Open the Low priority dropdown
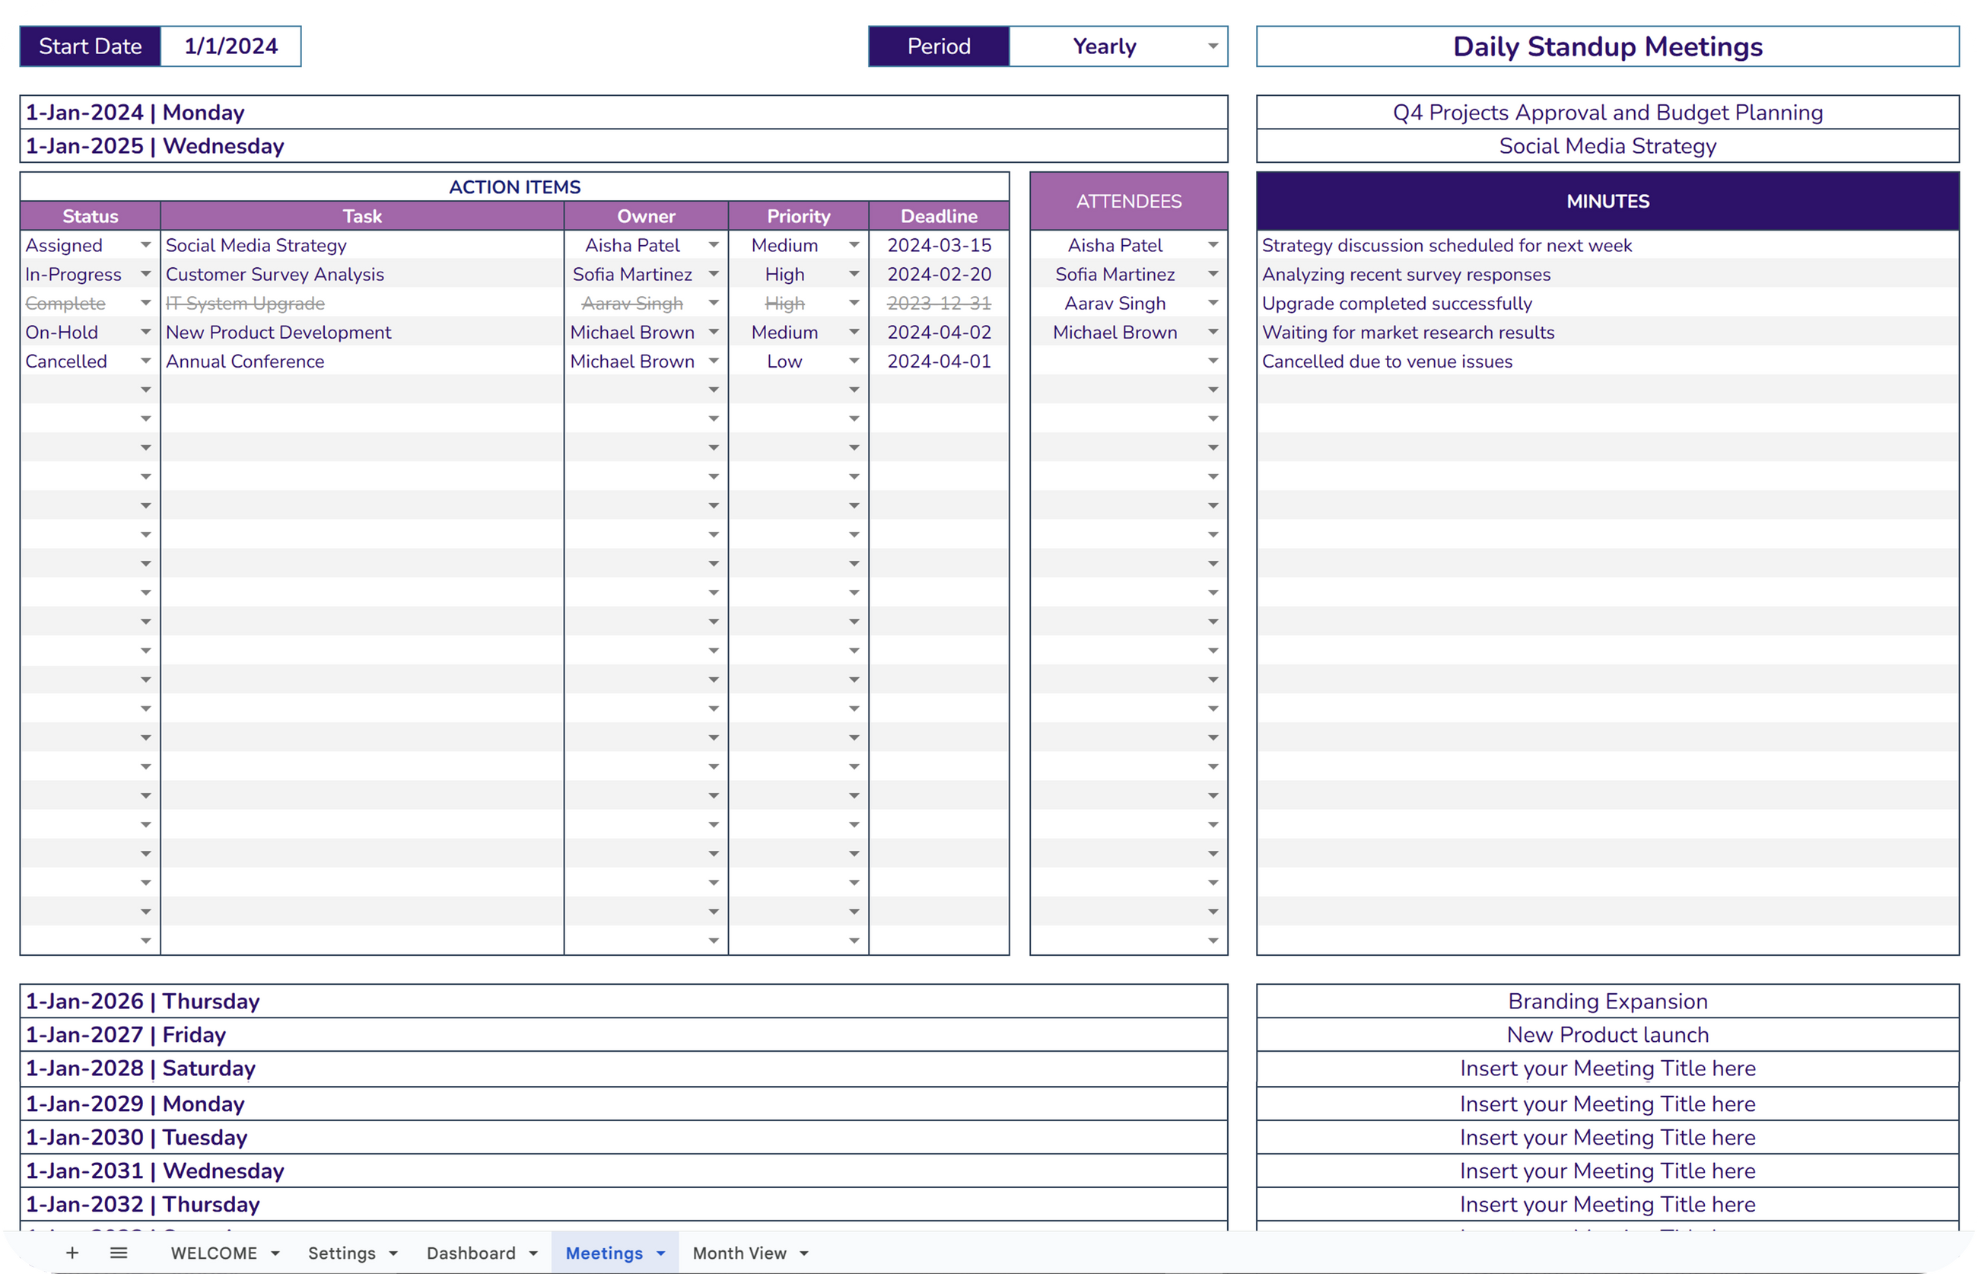This screenshot has height=1274, width=1978. click(x=854, y=361)
